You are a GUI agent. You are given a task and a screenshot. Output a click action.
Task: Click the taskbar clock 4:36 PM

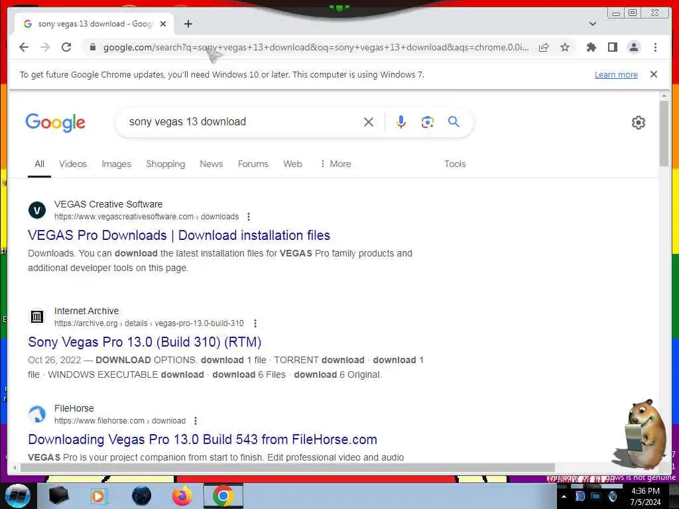click(645, 491)
